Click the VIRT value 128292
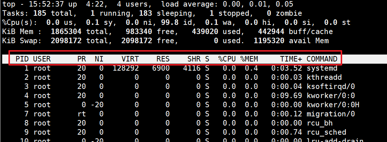387x142 pixels. (x=126, y=68)
